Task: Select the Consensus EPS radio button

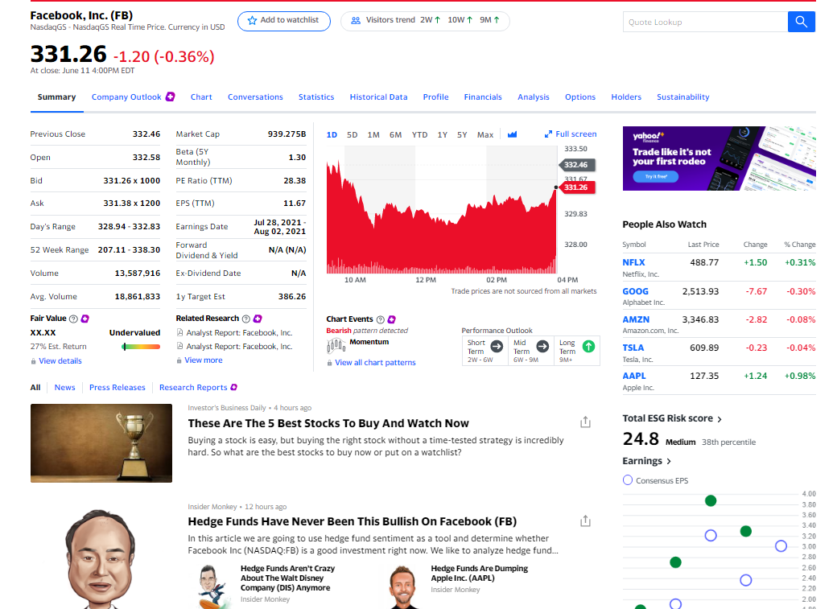Action: pos(627,479)
